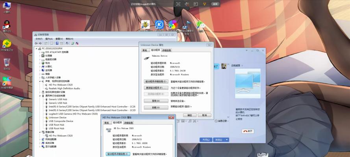350x157 pixels.
Task: Switch to 常规 tab in Unknown Device dialog
Action: [x=144, y=51]
